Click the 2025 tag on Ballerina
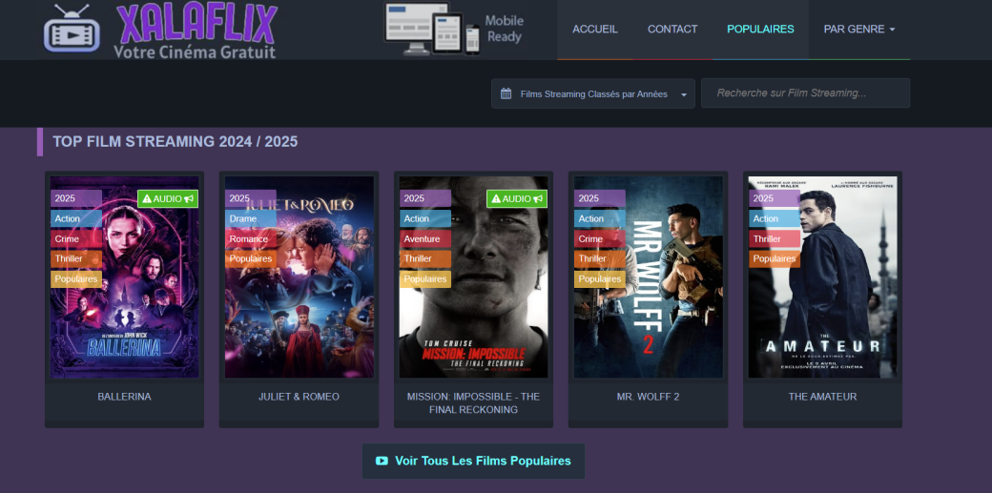Viewport: 992px width, 493px height. (x=76, y=198)
